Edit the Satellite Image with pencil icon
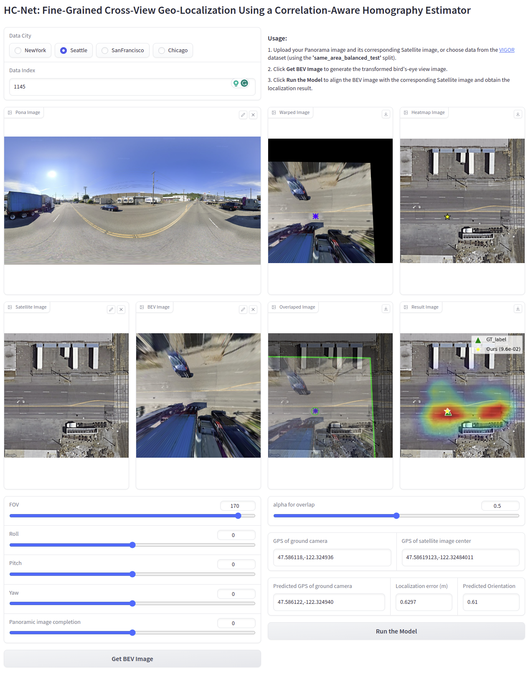Viewport: 528px width, 674px height. (111, 309)
